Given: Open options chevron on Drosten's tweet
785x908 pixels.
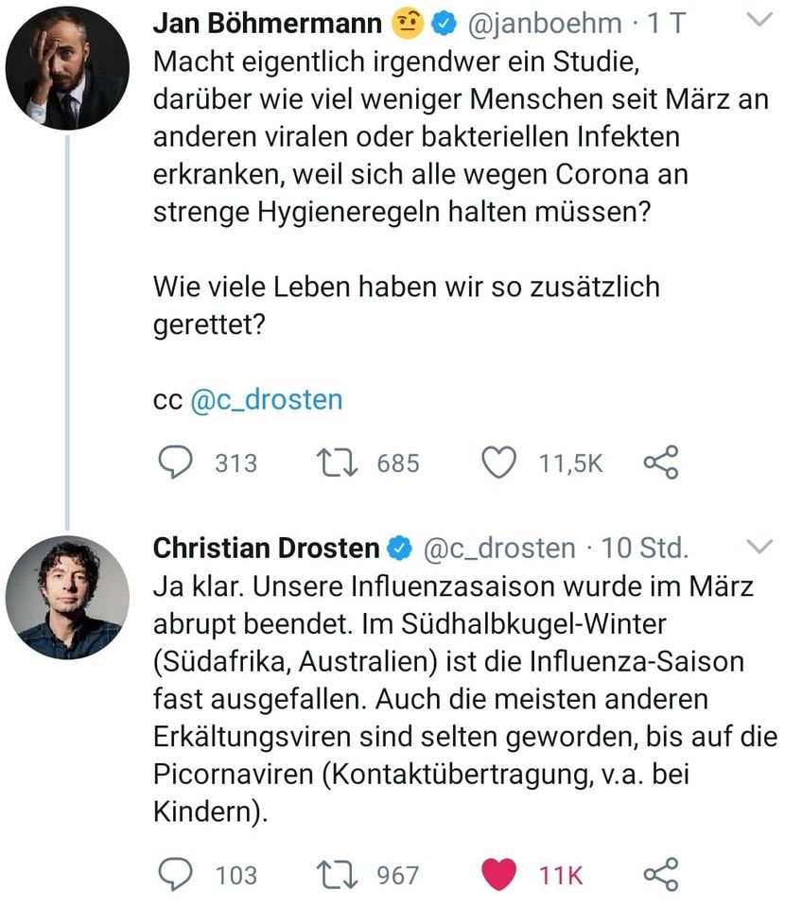Looking at the screenshot, I should (759, 547).
